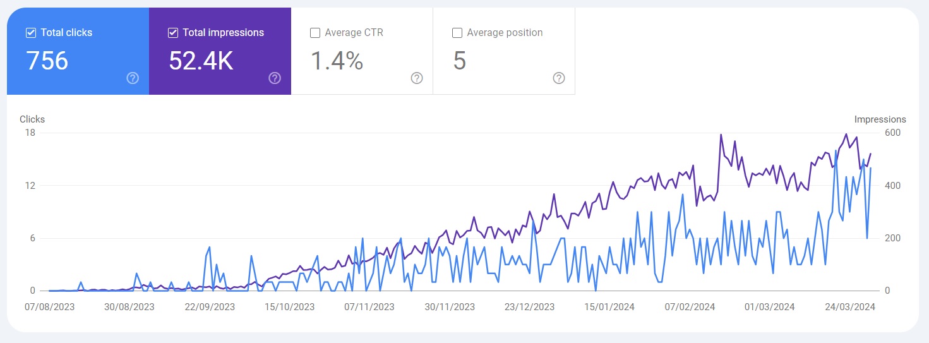Enable the Average CTR checkbox
The image size is (929, 343).
pyautogui.click(x=315, y=33)
